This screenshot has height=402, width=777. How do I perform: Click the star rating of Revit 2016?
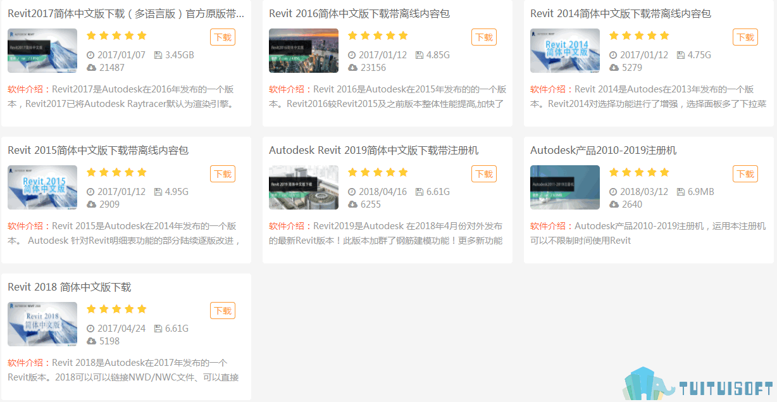(378, 35)
